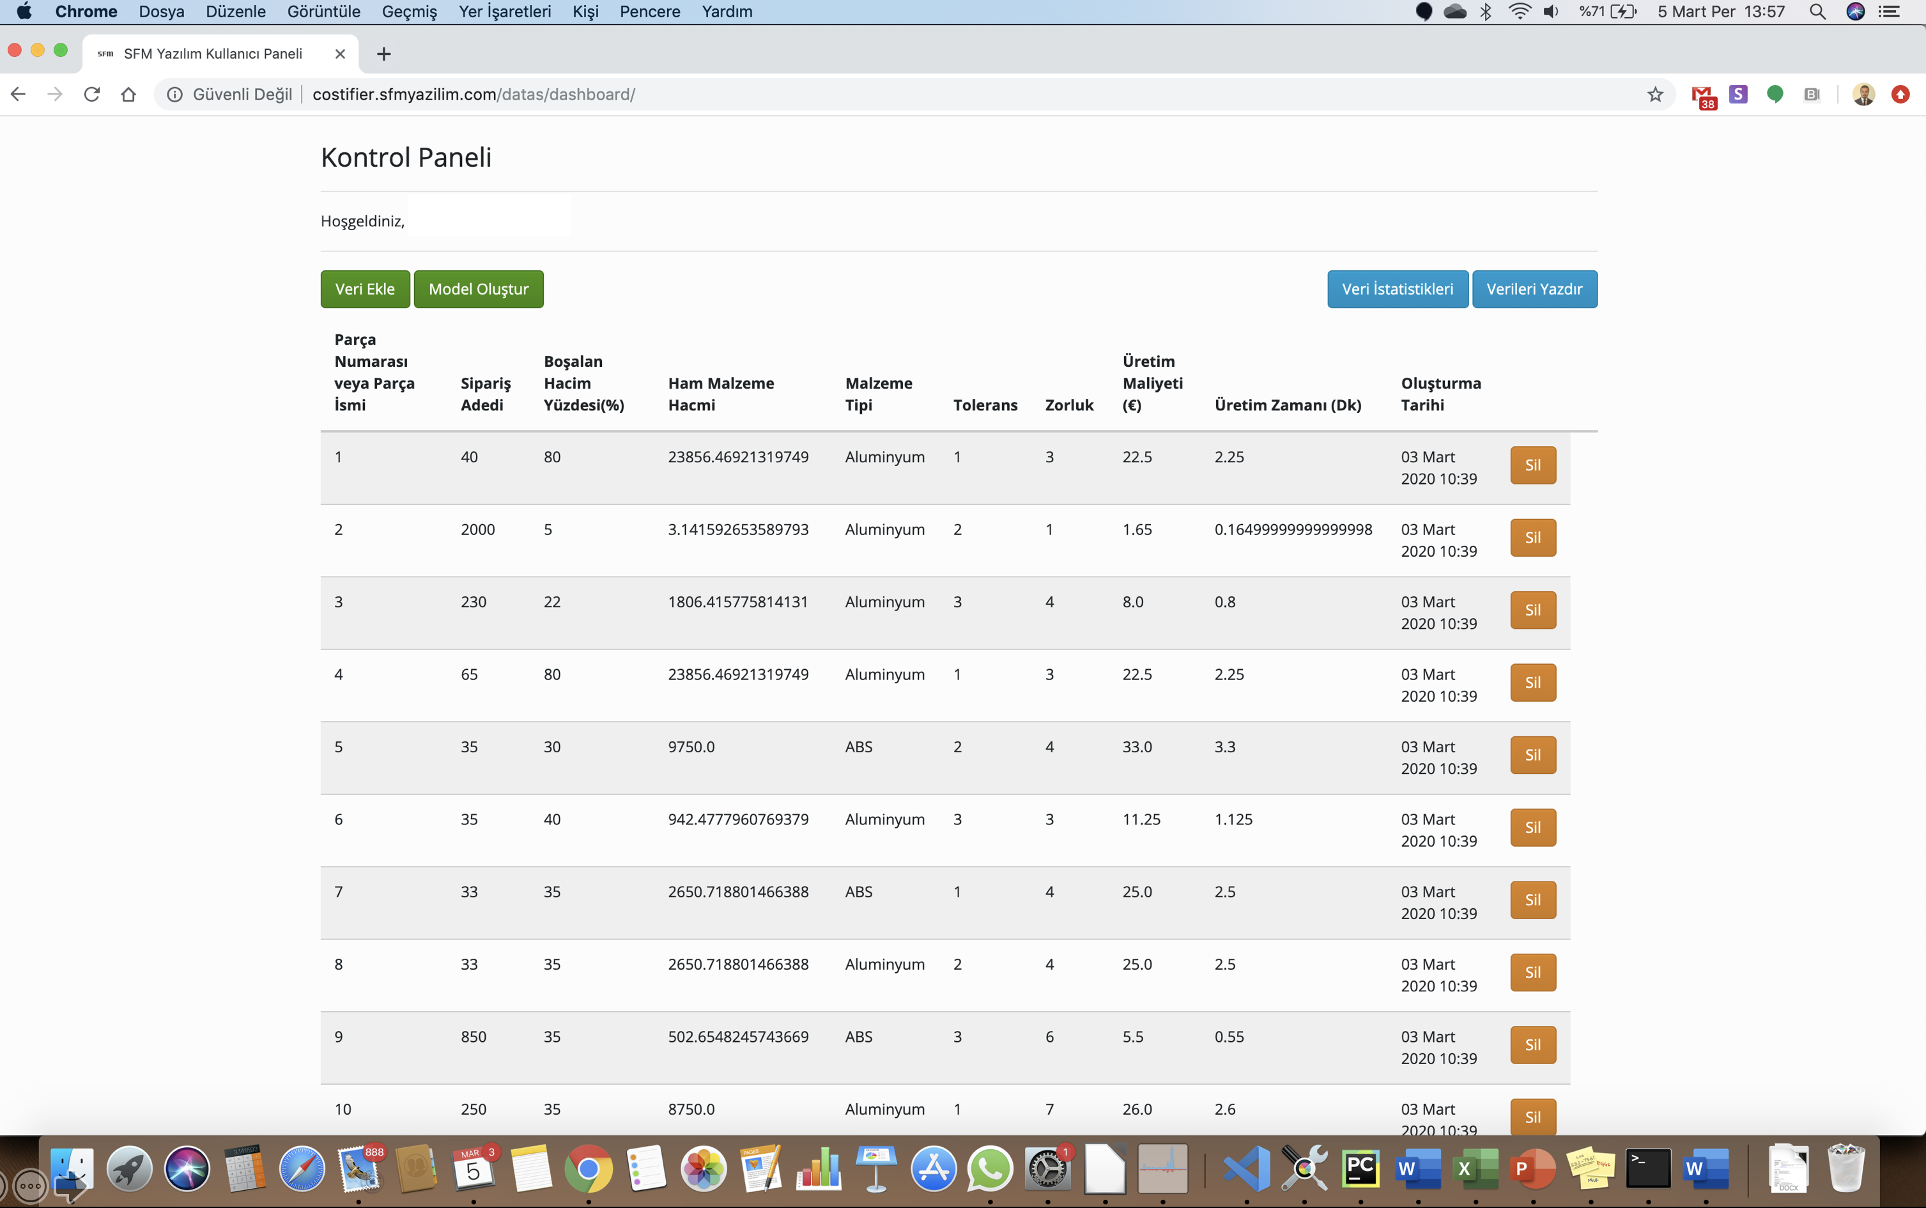This screenshot has width=1926, height=1208.
Task: Open Veri İstatistikleri
Action: tap(1397, 289)
